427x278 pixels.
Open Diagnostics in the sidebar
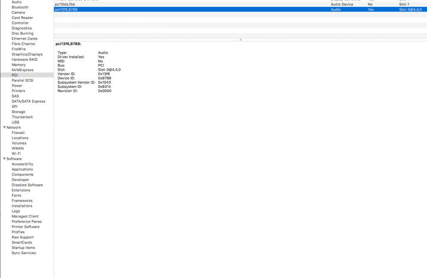(22, 28)
